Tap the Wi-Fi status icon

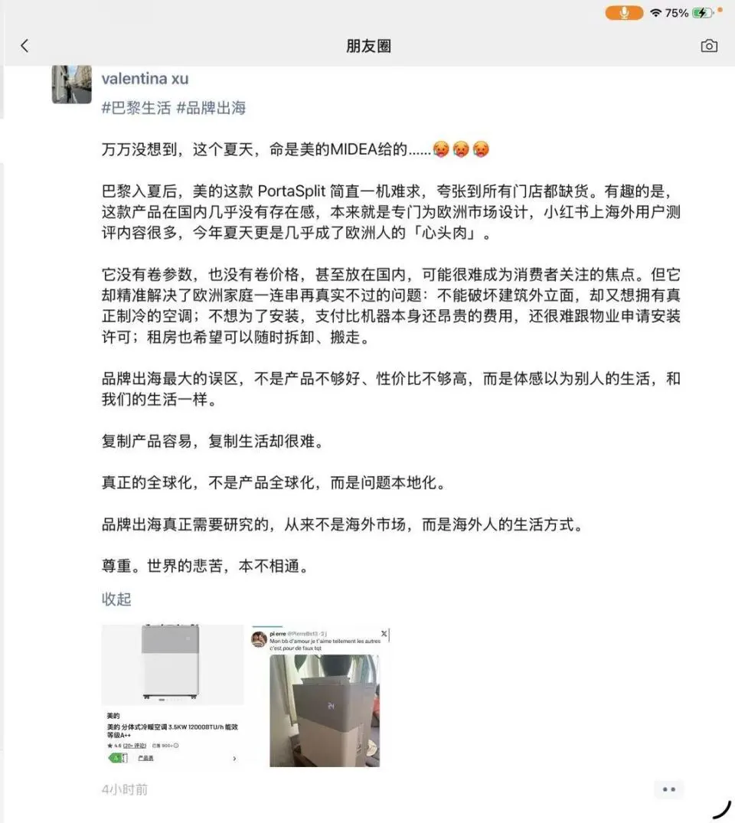[655, 12]
